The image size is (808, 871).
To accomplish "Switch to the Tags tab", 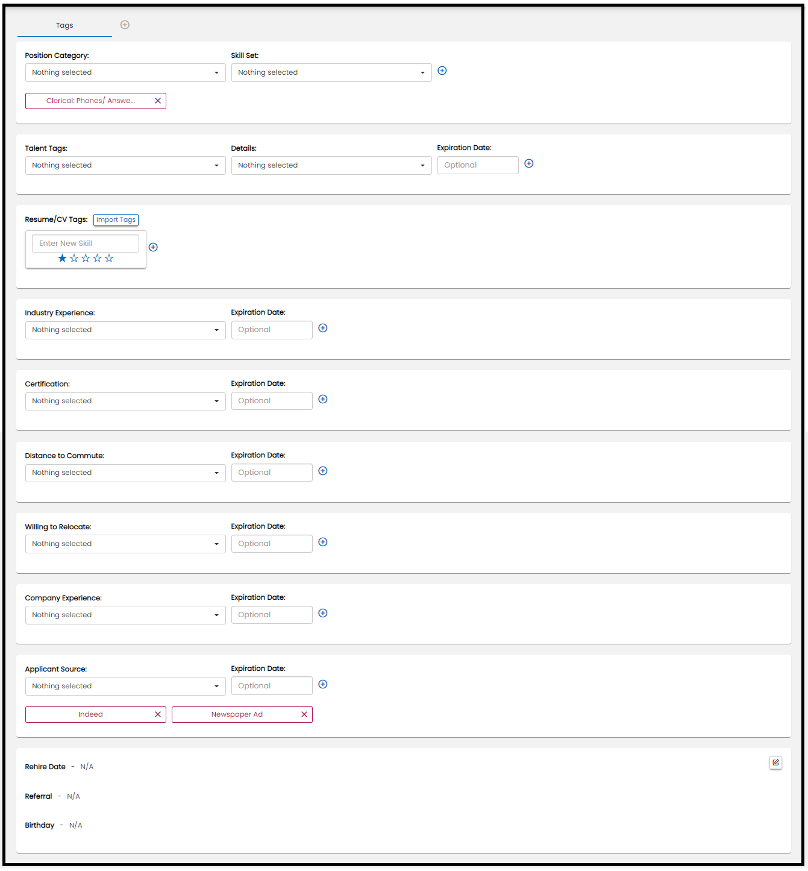I will coord(64,25).
